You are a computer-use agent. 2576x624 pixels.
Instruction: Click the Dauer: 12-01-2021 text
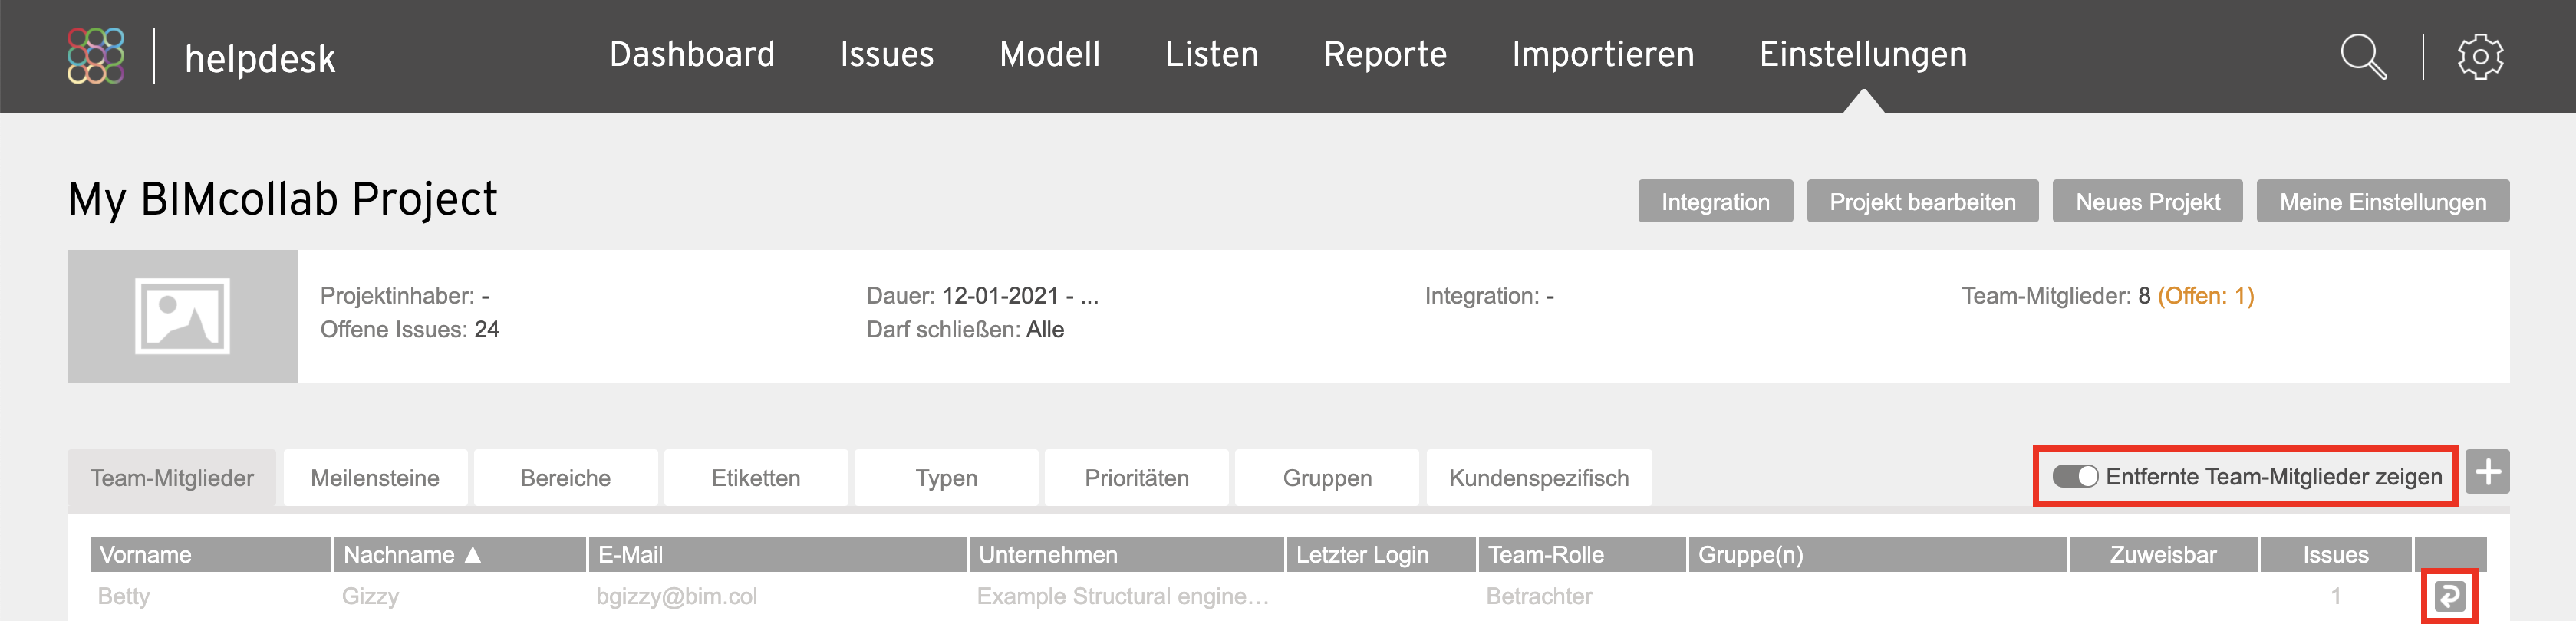pyautogui.click(x=982, y=296)
